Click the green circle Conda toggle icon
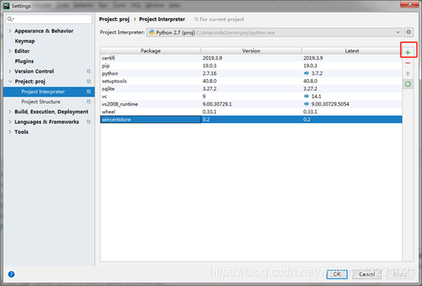This screenshot has height=286, width=422. coord(408,84)
